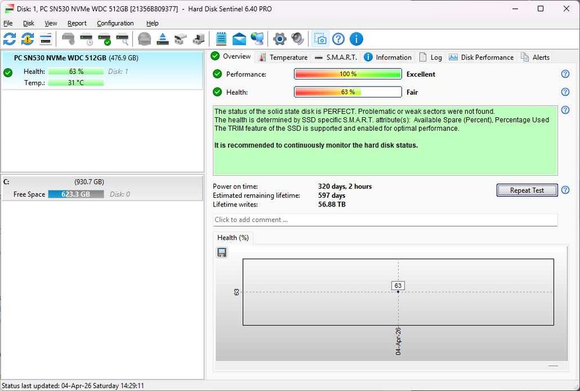Switch to the Information tab
This screenshot has width=580, height=391.
387,57
